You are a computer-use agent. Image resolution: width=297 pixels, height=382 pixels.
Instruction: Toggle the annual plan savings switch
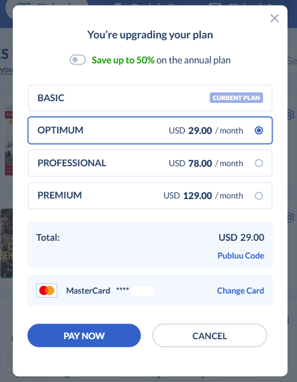click(77, 59)
